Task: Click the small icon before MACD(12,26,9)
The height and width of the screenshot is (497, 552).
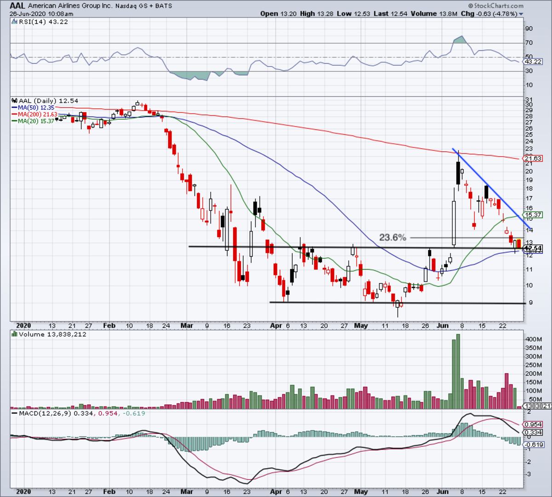Action: pos(14,413)
